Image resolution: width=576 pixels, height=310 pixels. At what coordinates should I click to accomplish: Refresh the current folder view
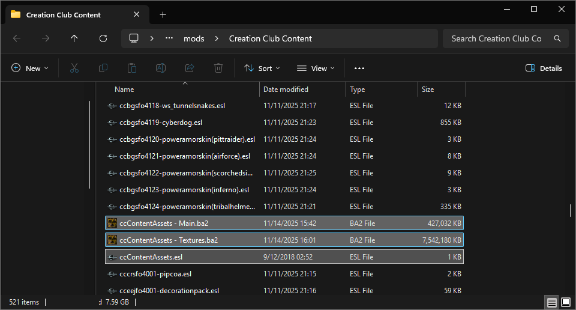tap(103, 38)
